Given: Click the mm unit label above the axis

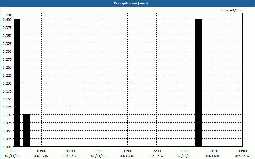Looking at the screenshot, I should (x=9, y=15).
